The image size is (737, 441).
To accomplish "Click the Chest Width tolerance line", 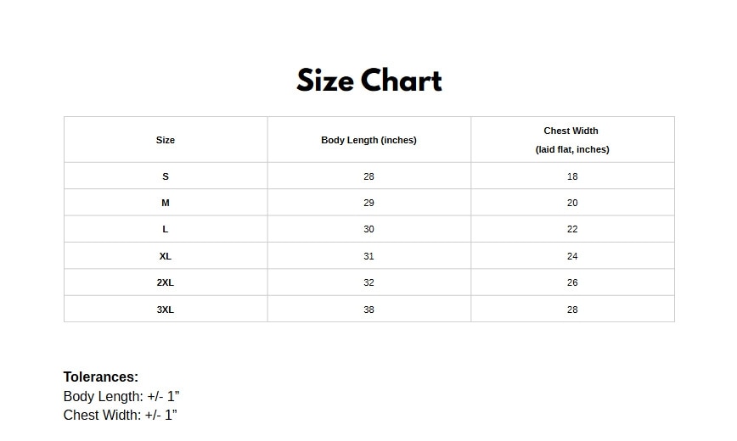I will tap(120, 416).
